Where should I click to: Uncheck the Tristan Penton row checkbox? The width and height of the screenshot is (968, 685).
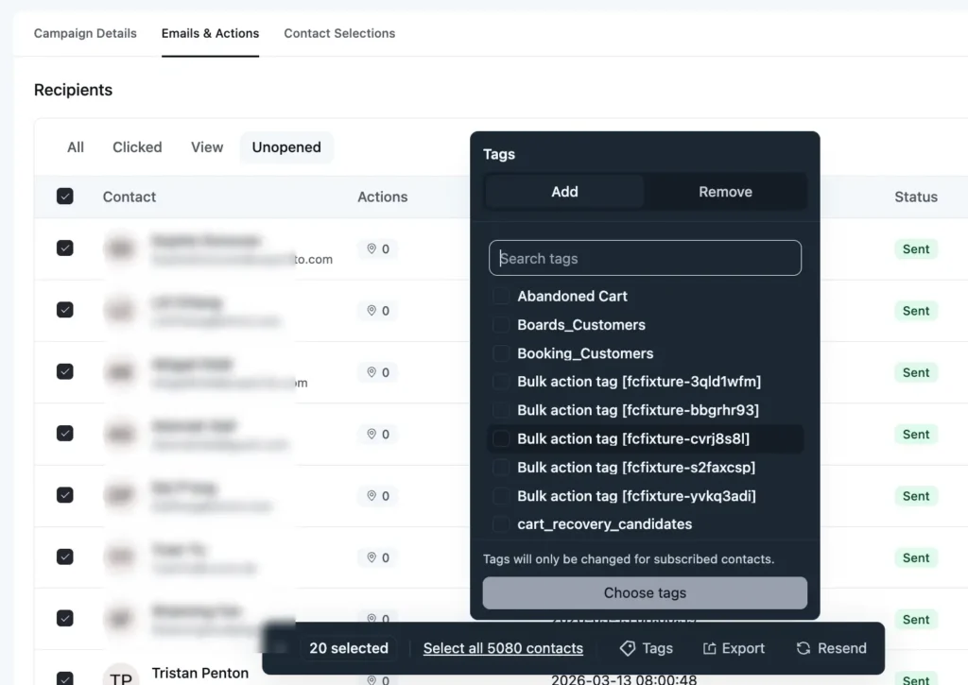click(65, 678)
